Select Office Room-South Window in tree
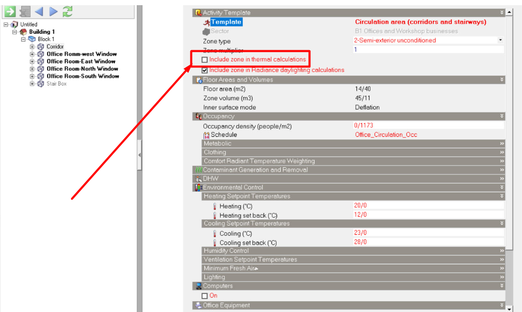The image size is (522, 312). pos(83,76)
